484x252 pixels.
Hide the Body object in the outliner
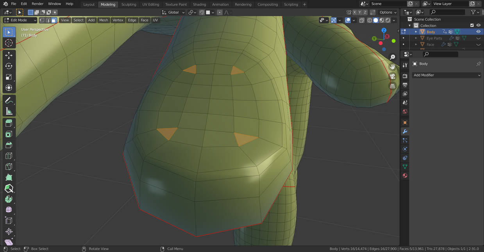tap(478, 32)
